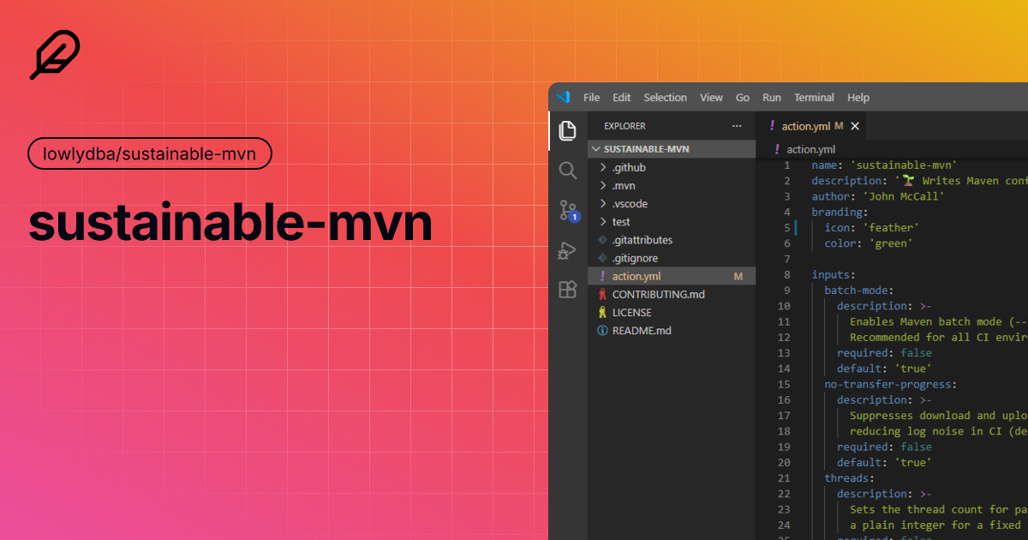Click line number 8 in the gutter
This screenshot has width=1028, height=540.
pyautogui.click(x=786, y=274)
